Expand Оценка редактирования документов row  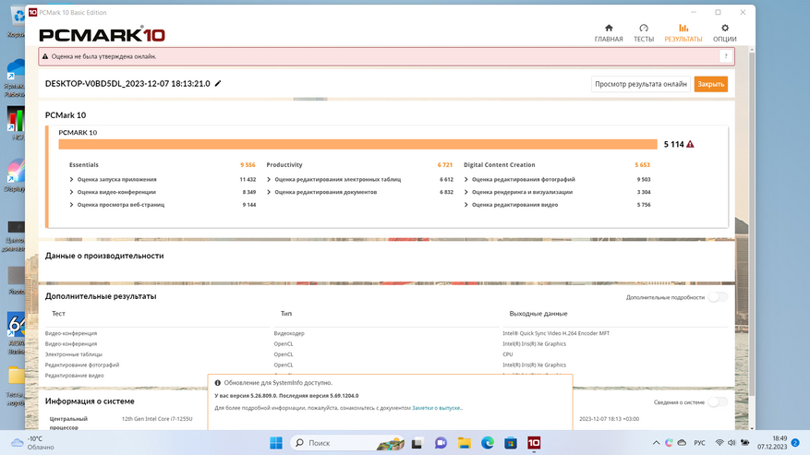(269, 192)
